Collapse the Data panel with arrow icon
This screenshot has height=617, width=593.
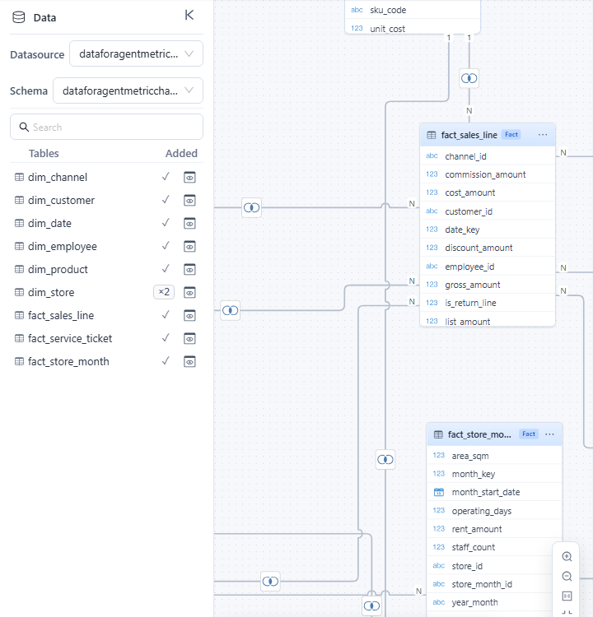coord(189,16)
